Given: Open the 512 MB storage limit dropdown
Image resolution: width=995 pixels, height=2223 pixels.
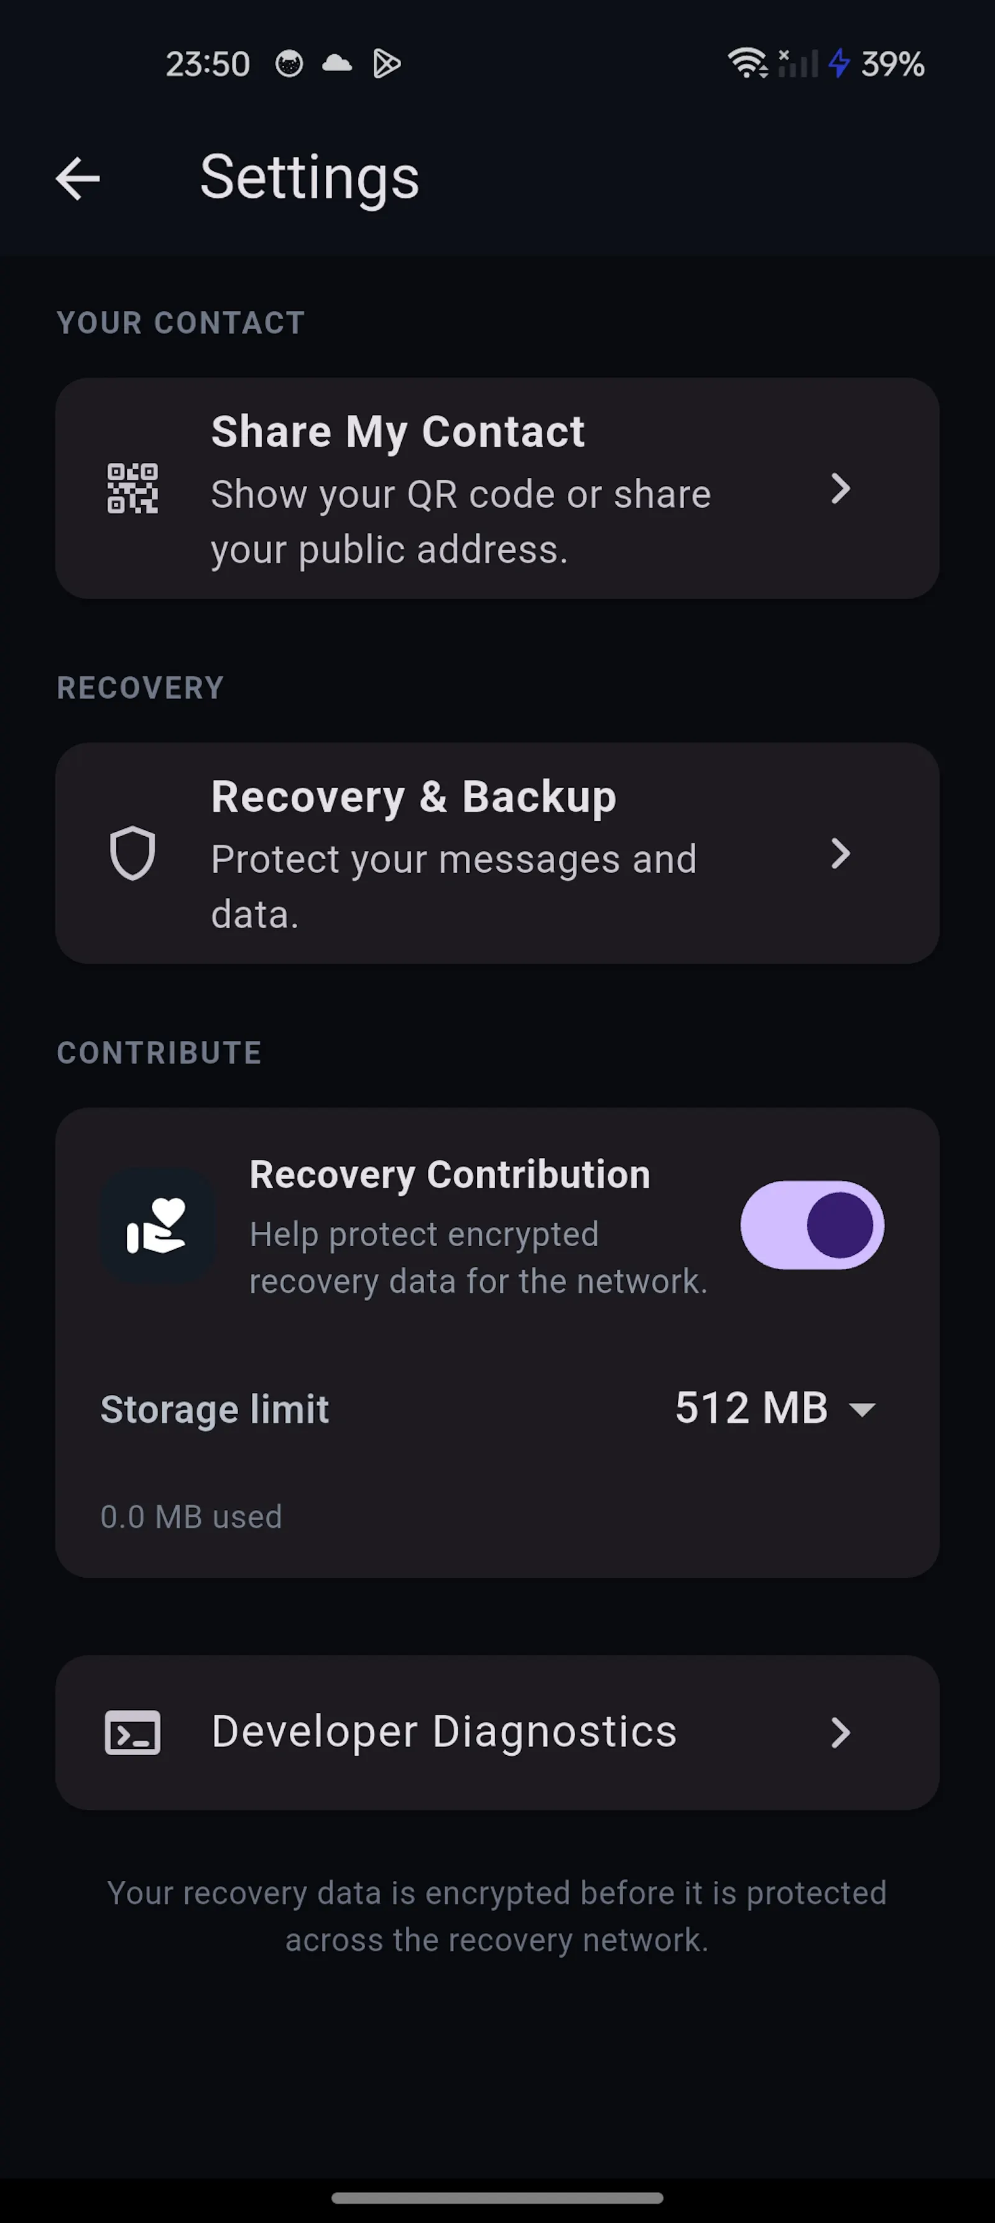Looking at the screenshot, I should click(x=775, y=1409).
